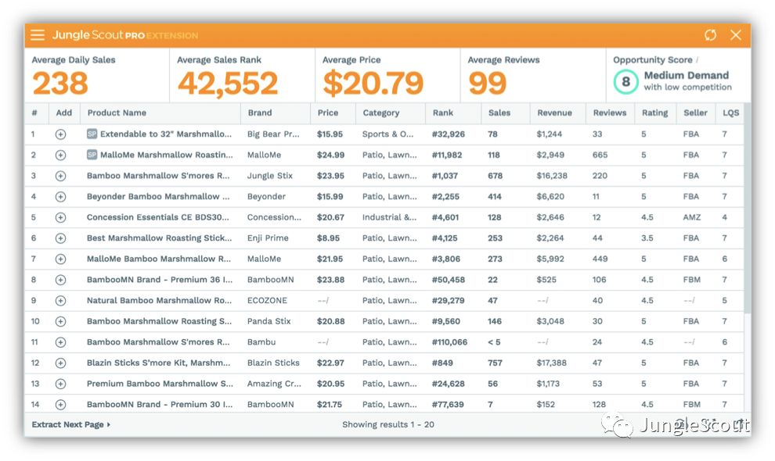Viewport: 775px width, 461px height.
Task: Click the Opportunity Score 8 circle
Action: 625,81
